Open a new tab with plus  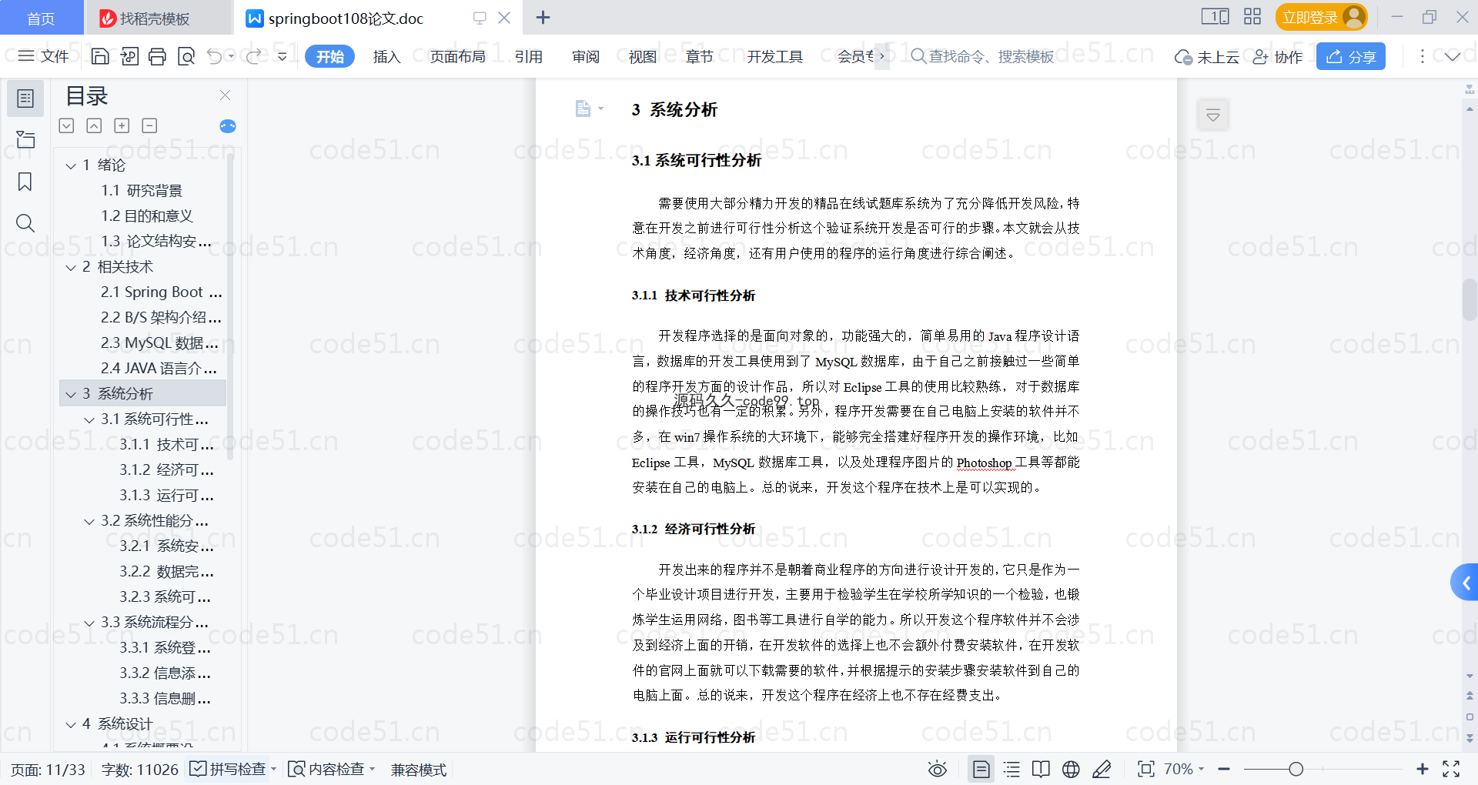pos(543,17)
